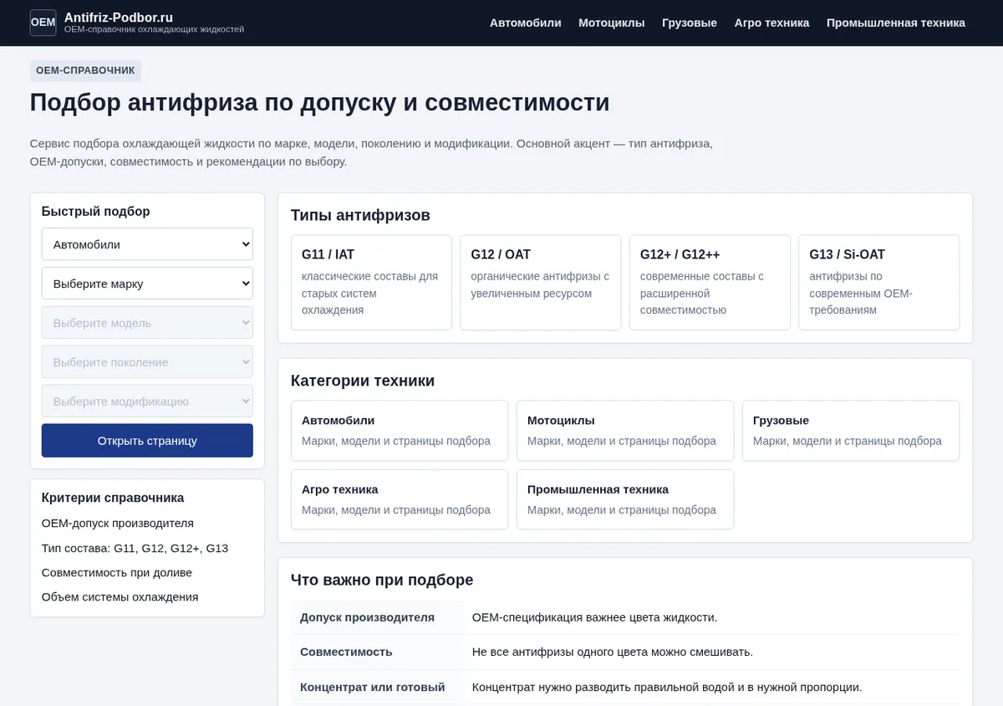This screenshot has width=1003, height=706.
Task: Expand the Выберите модификацию dropdown
Action: 147,402
